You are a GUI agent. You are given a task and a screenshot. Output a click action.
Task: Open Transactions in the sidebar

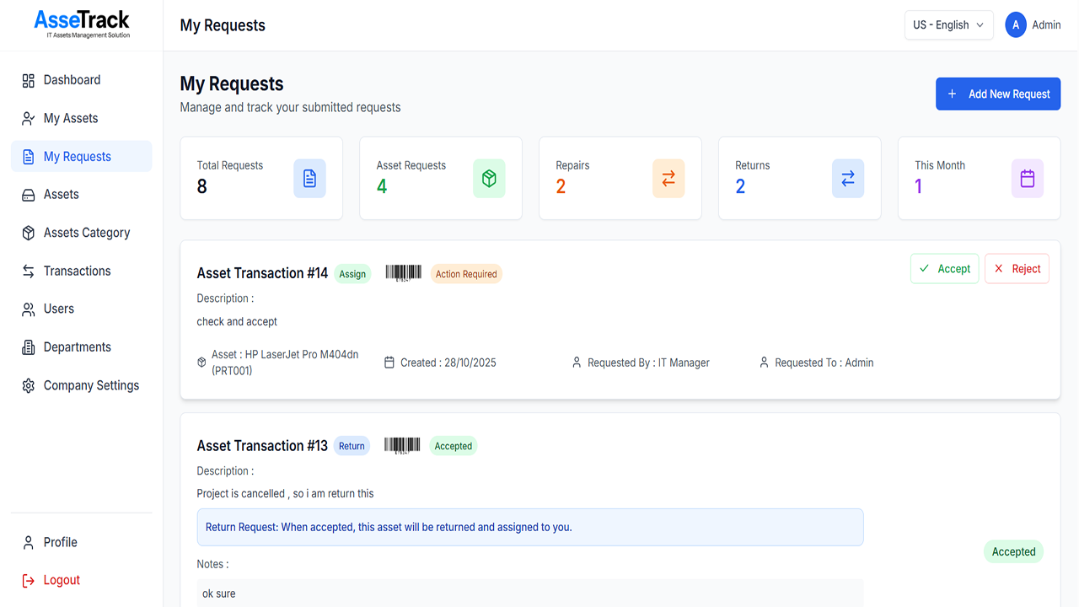click(77, 271)
